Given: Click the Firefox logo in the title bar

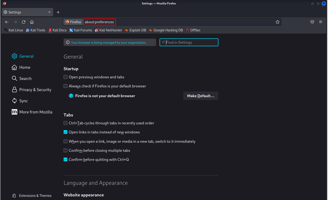Looking at the screenshot, I should pos(4,3).
